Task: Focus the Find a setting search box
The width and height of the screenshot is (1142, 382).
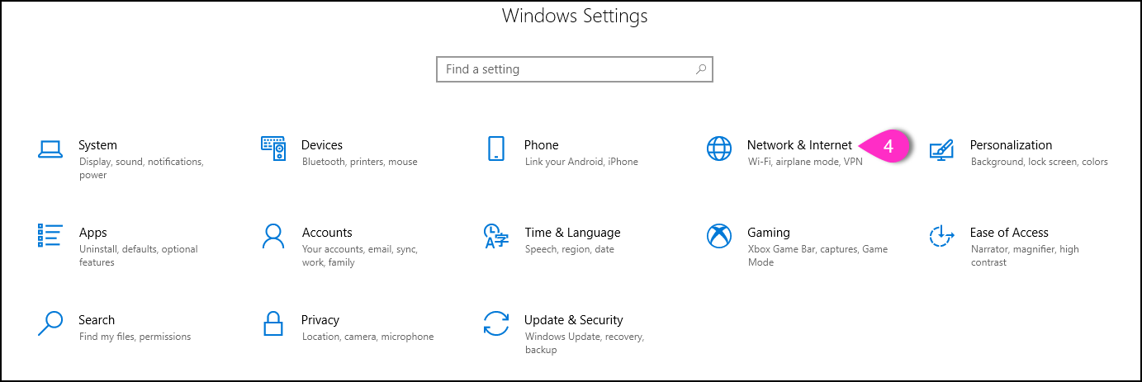Action: pos(574,69)
